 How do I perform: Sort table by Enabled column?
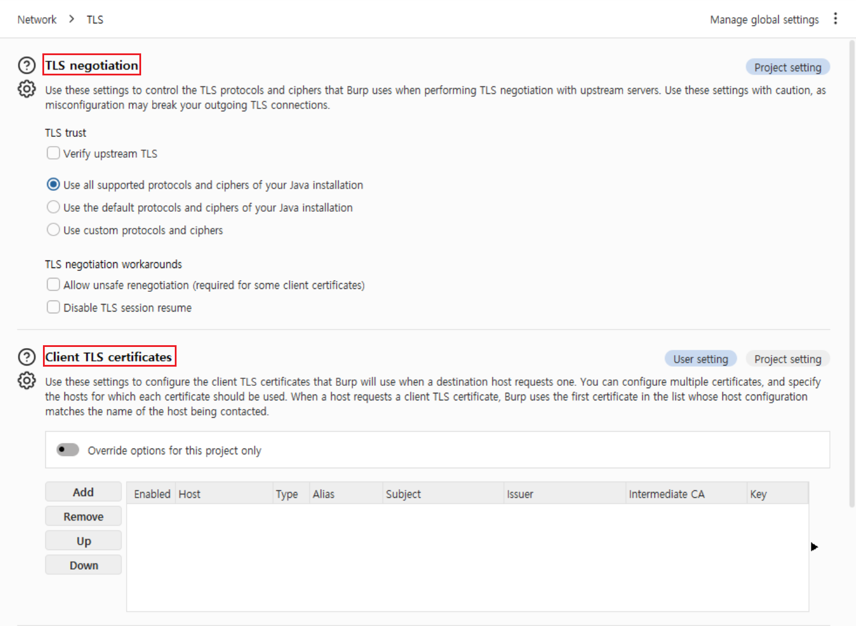point(152,494)
